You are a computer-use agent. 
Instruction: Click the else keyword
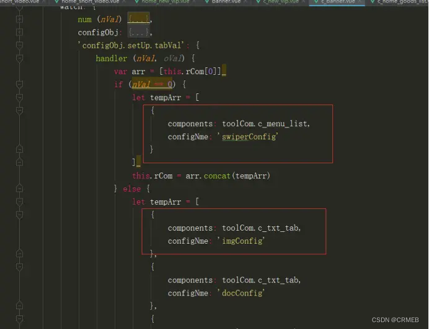(131, 189)
